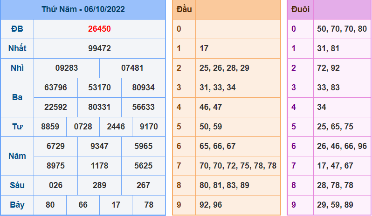Click the lone value 34 in Đuôi row 4

[x=322, y=107]
